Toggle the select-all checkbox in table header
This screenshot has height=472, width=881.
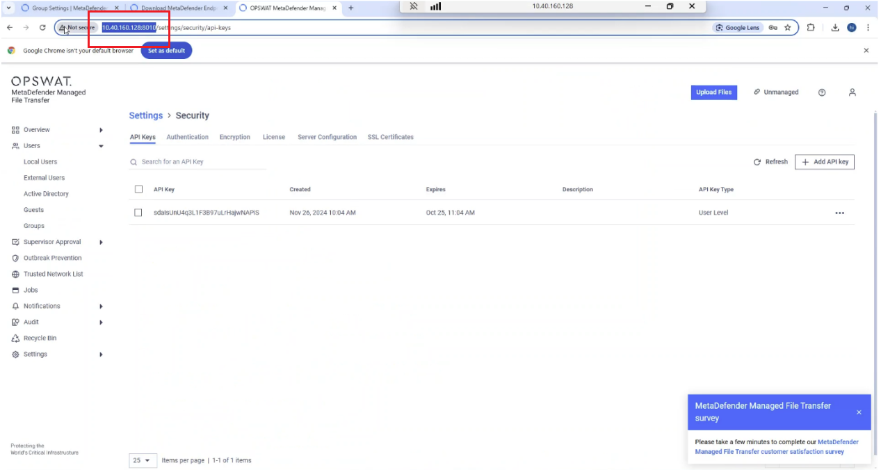pyautogui.click(x=138, y=189)
